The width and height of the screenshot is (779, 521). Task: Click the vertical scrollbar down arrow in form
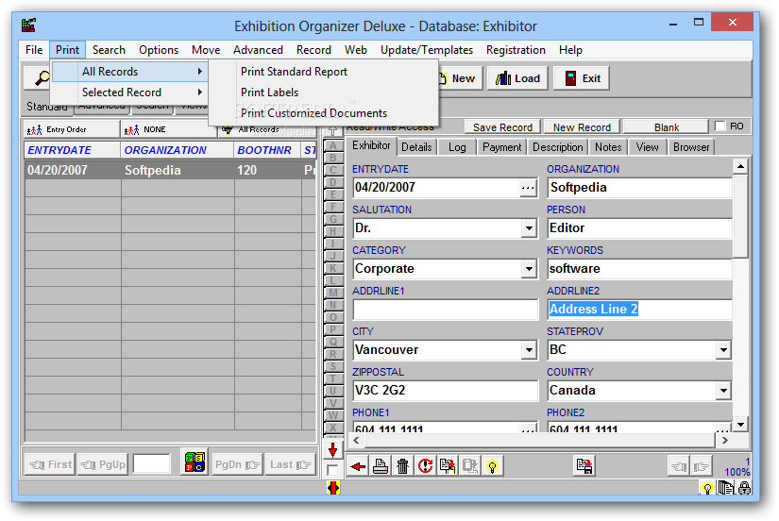[x=740, y=425]
